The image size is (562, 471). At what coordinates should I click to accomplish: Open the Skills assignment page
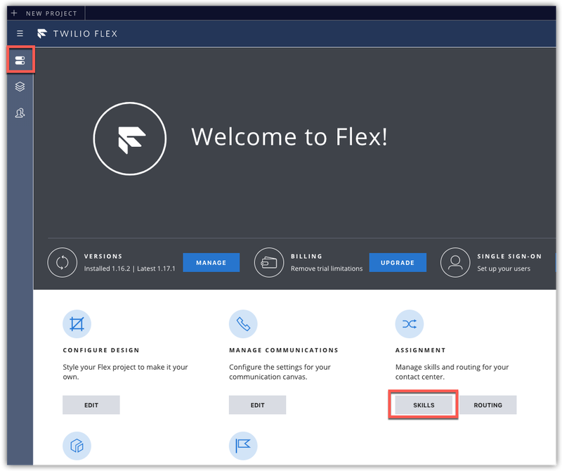424,405
